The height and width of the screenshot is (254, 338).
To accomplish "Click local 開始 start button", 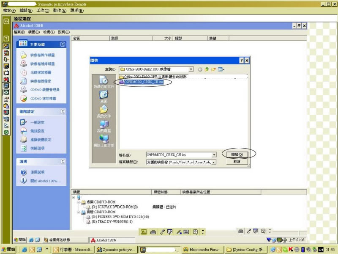I will [9, 249].
